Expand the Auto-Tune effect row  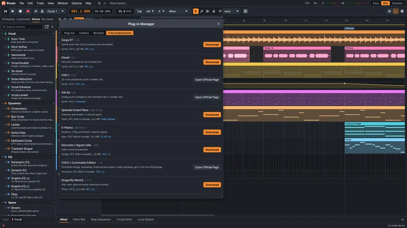[5, 39]
